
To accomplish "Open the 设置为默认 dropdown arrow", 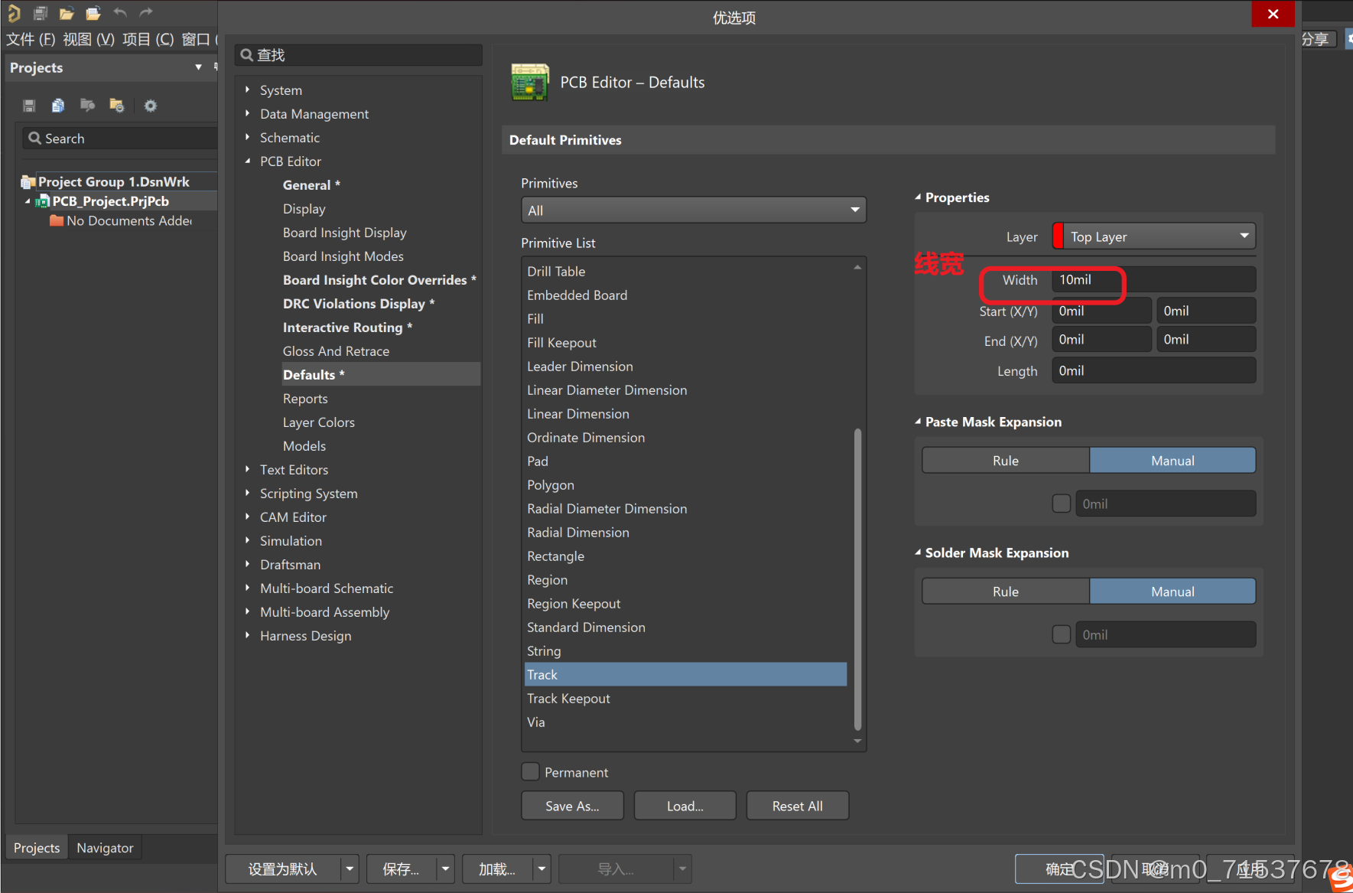I will tap(350, 869).
